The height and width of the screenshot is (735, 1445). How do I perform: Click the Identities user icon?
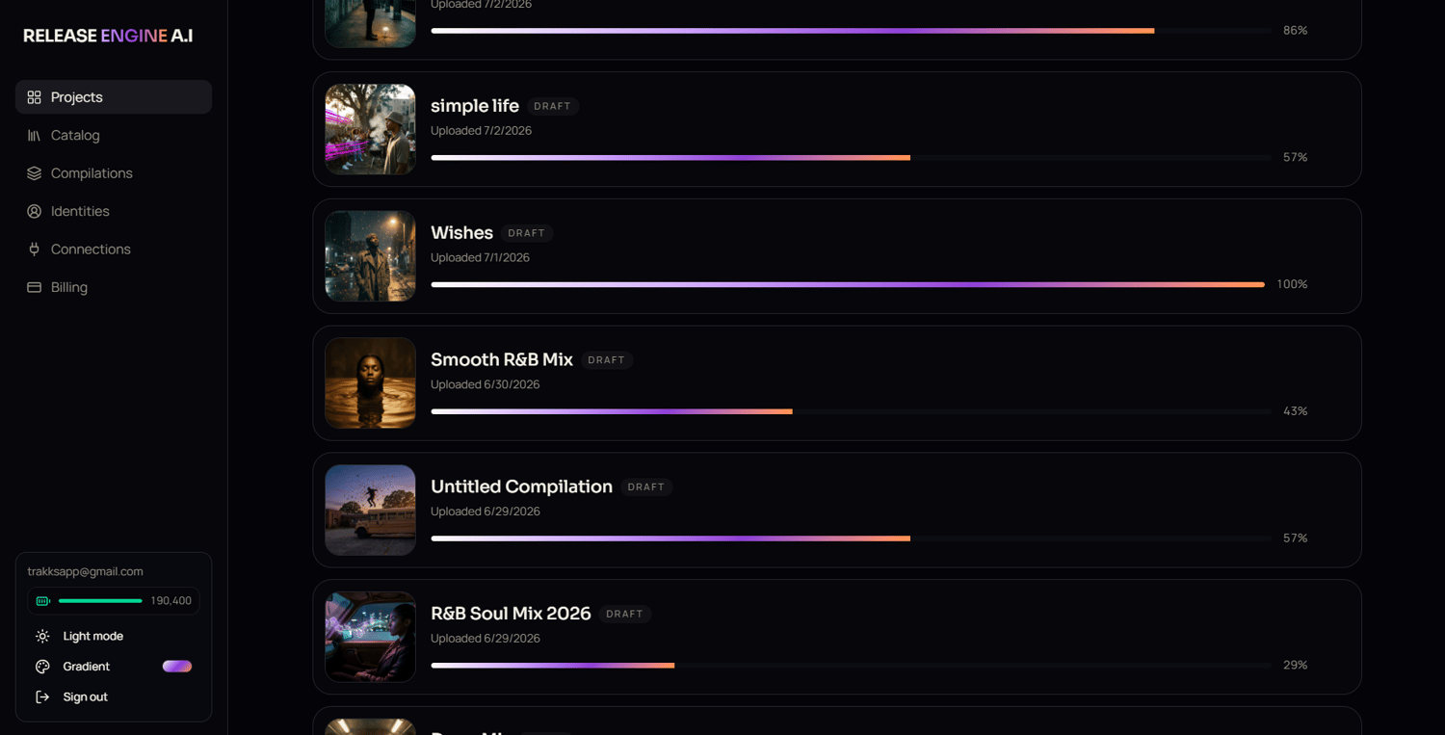pos(35,211)
